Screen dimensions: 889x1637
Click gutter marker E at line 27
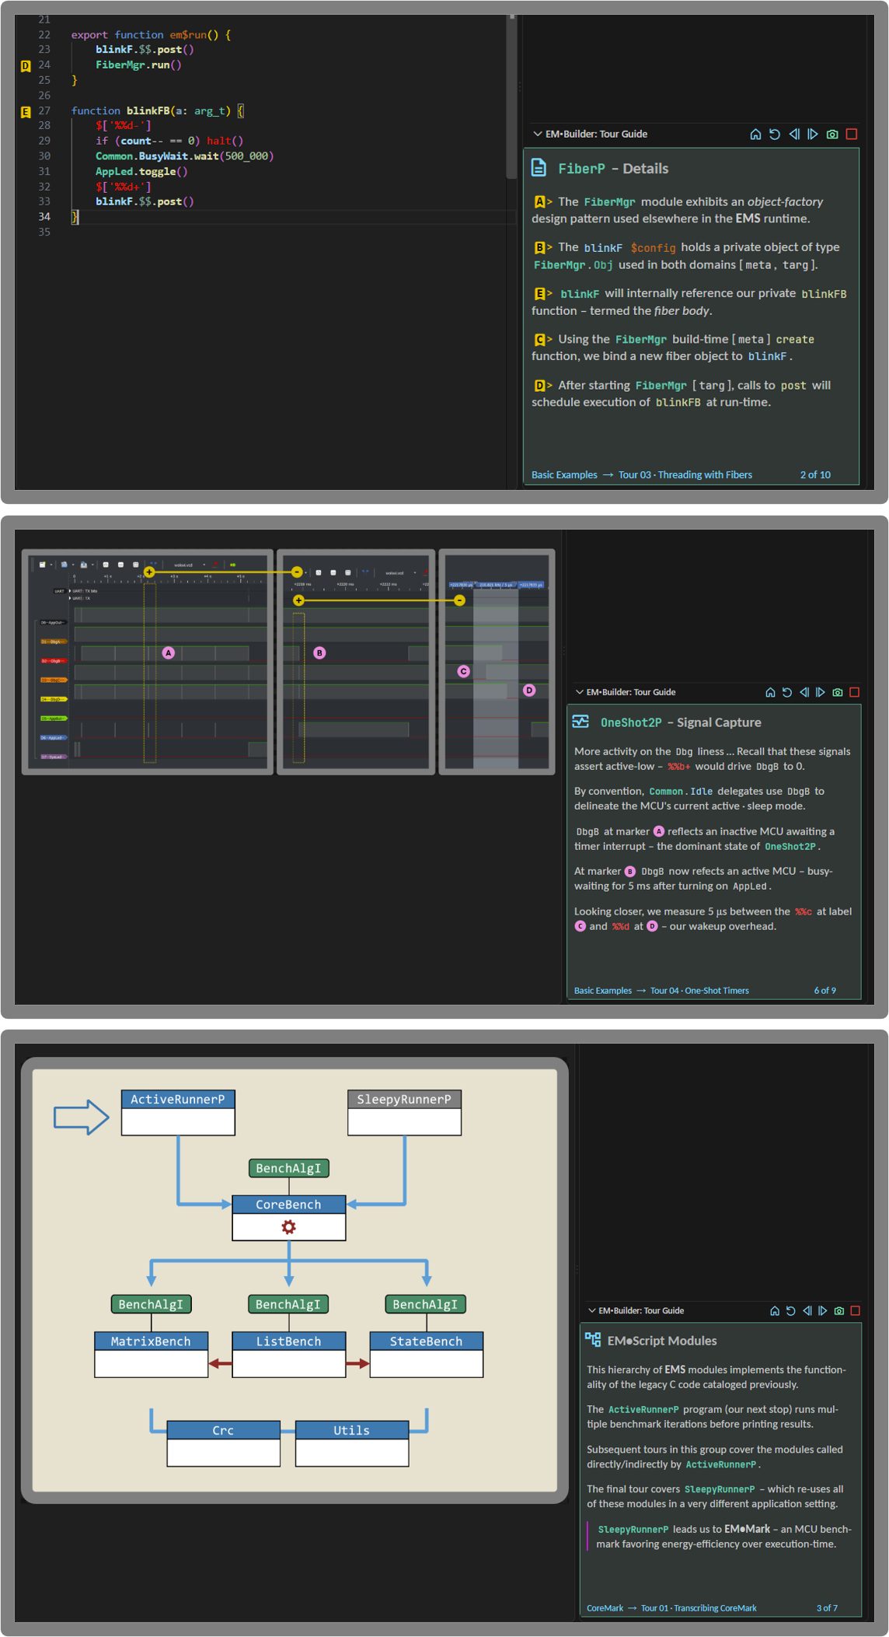tap(26, 111)
